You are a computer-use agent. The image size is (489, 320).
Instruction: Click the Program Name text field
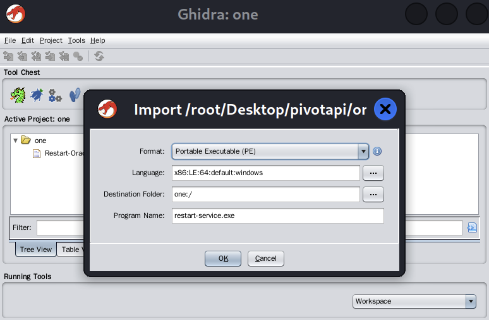[x=278, y=215]
